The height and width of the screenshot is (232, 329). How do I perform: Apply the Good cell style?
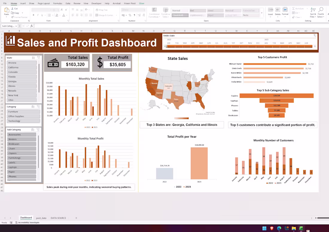pos(215,10)
